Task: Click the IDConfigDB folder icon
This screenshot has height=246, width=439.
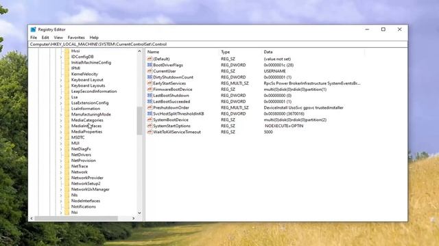Action: point(67,57)
